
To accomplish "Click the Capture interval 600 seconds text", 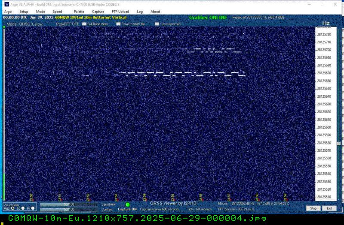I will coord(160,209).
